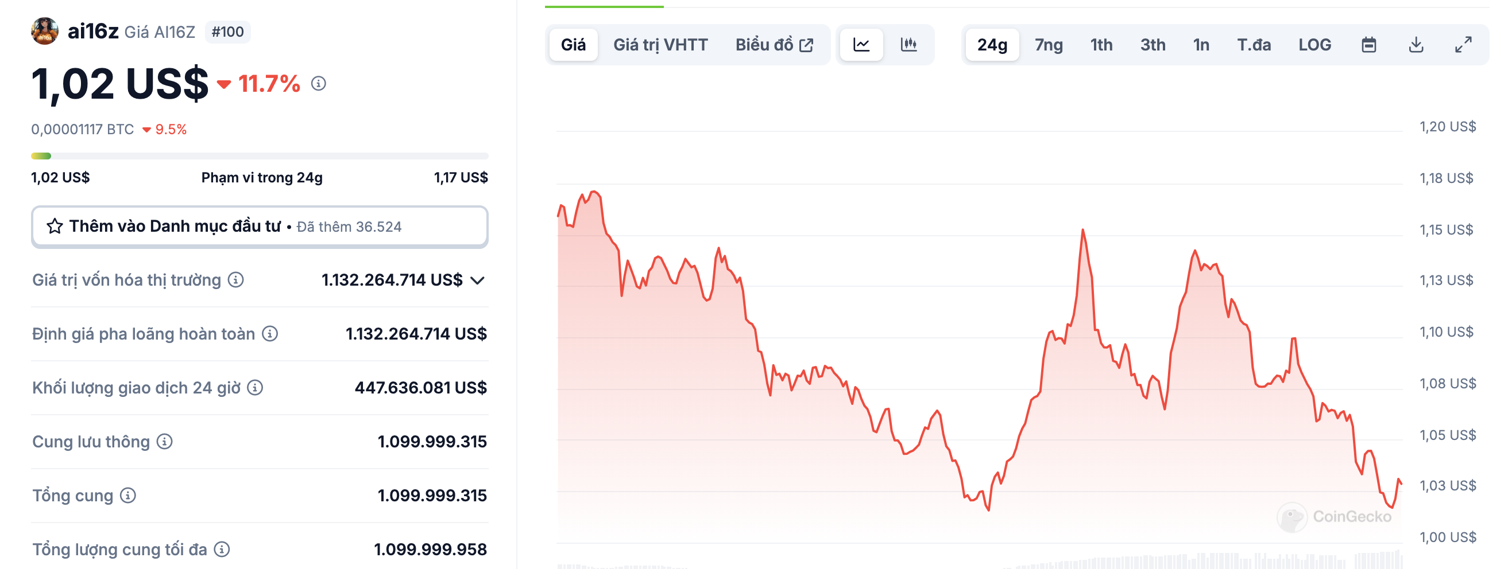This screenshot has height=569, width=1508.
Task: Click the download chart data icon
Action: 1416,44
